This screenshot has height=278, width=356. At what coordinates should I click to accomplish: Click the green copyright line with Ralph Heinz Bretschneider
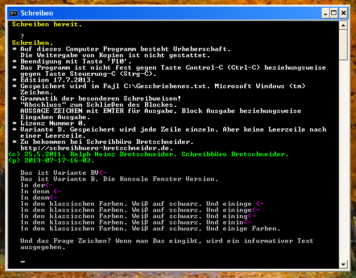pos(150,154)
